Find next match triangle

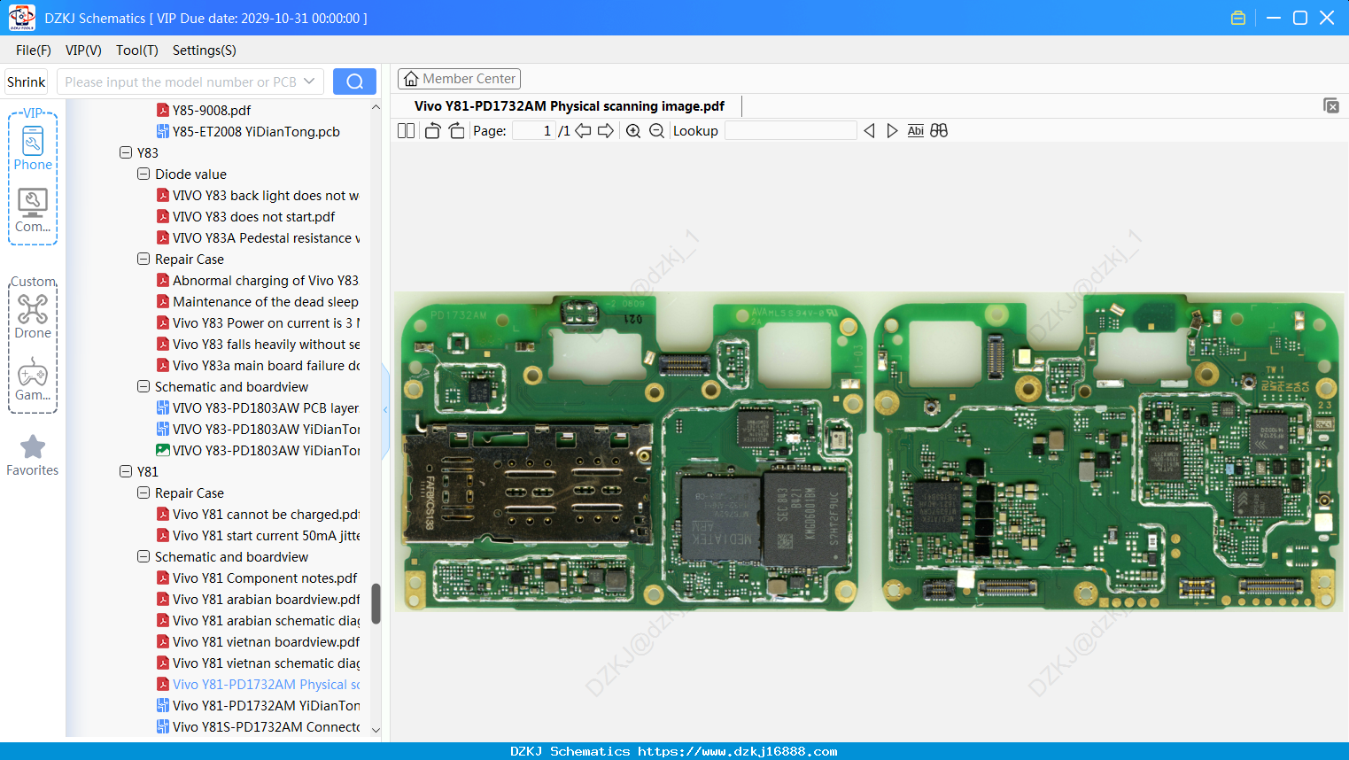pos(892,131)
